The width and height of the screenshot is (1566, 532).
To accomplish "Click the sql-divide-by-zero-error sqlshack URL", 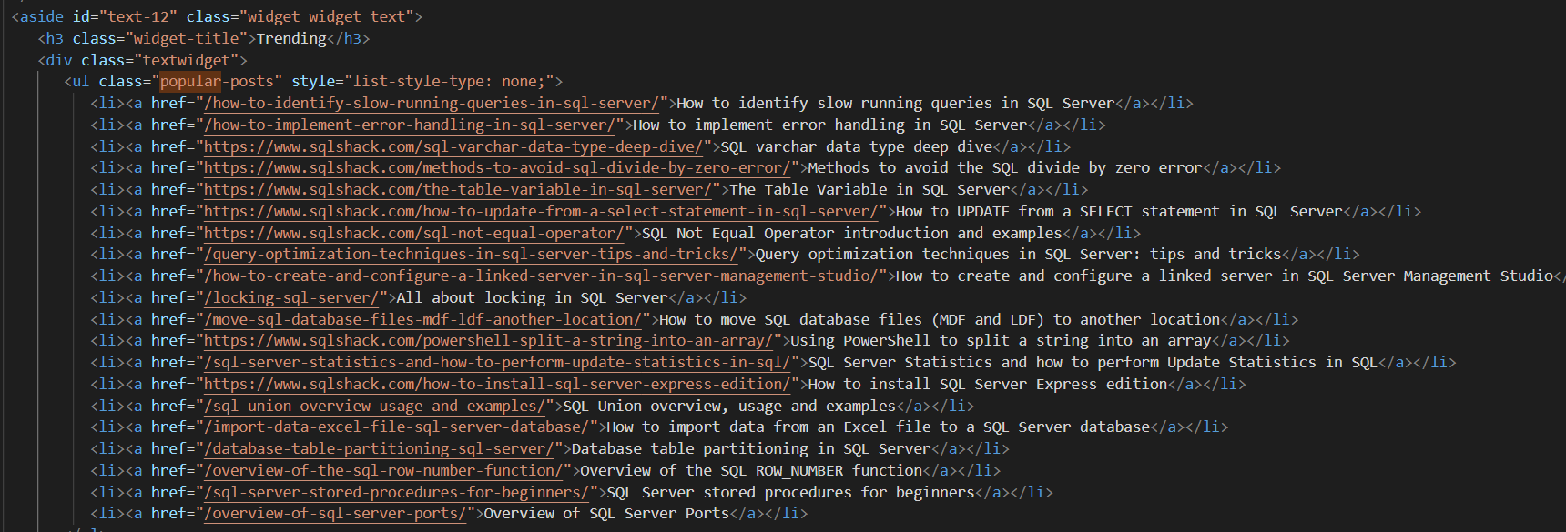I will coord(497,168).
